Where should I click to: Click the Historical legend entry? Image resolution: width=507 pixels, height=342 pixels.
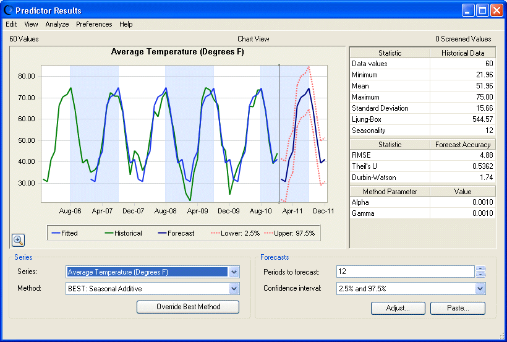[x=124, y=233]
